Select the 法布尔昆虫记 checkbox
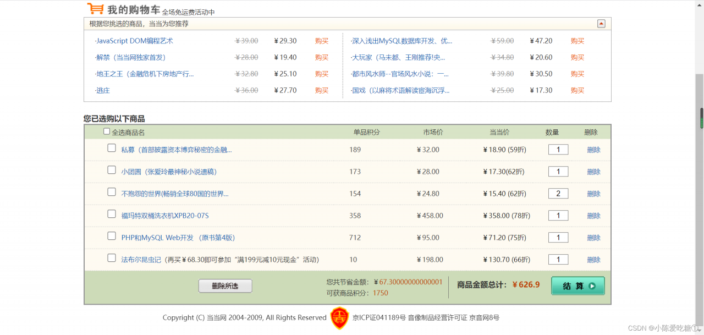 [112, 258]
